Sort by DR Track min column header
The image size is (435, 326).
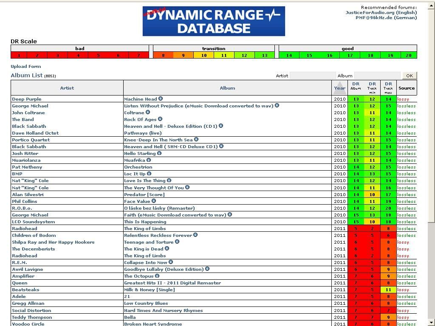click(x=372, y=87)
